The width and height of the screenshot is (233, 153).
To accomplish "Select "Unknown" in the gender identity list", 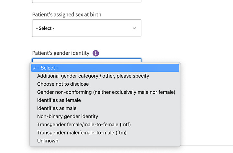I will pyautogui.click(x=48, y=141).
